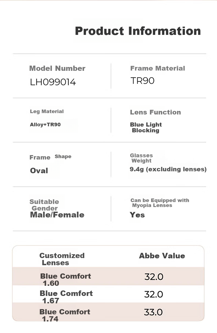Click the Lens Function label
The width and height of the screenshot is (217, 333).
click(x=155, y=112)
